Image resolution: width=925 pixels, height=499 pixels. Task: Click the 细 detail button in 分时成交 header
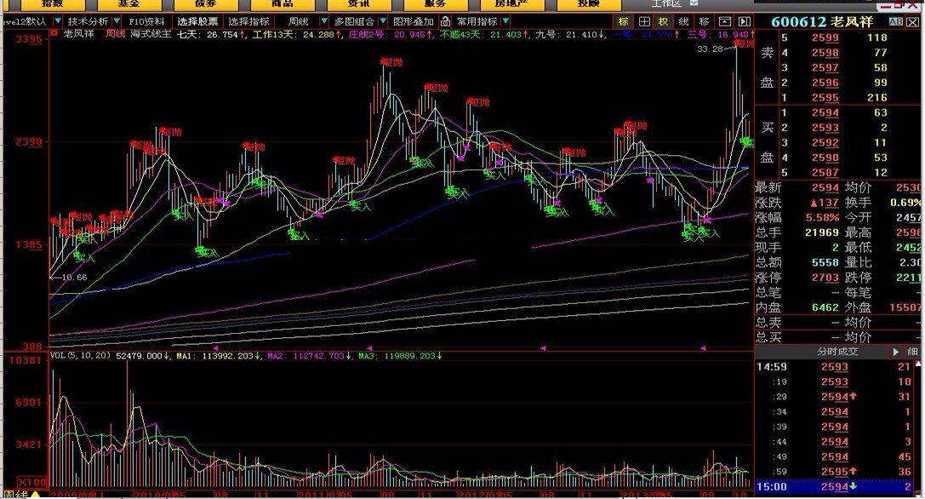(x=912, y=352)
